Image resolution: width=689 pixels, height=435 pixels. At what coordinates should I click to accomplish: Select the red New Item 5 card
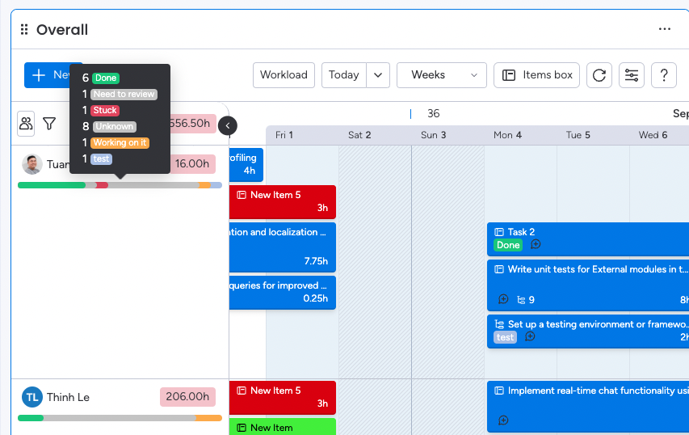(x=282, y=201)
